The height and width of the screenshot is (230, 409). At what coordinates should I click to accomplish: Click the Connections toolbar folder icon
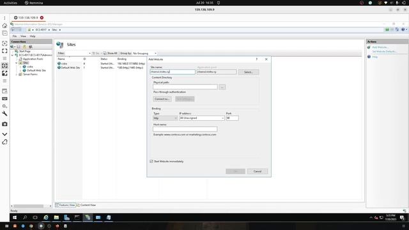24,47
